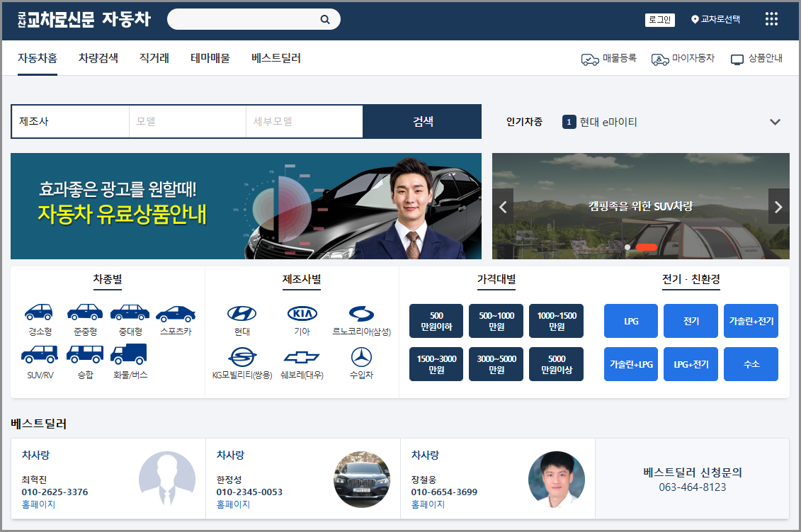Expand the 인기차종 popular models dropdown
The image size is (801, 532).
(x=775, y=121)
